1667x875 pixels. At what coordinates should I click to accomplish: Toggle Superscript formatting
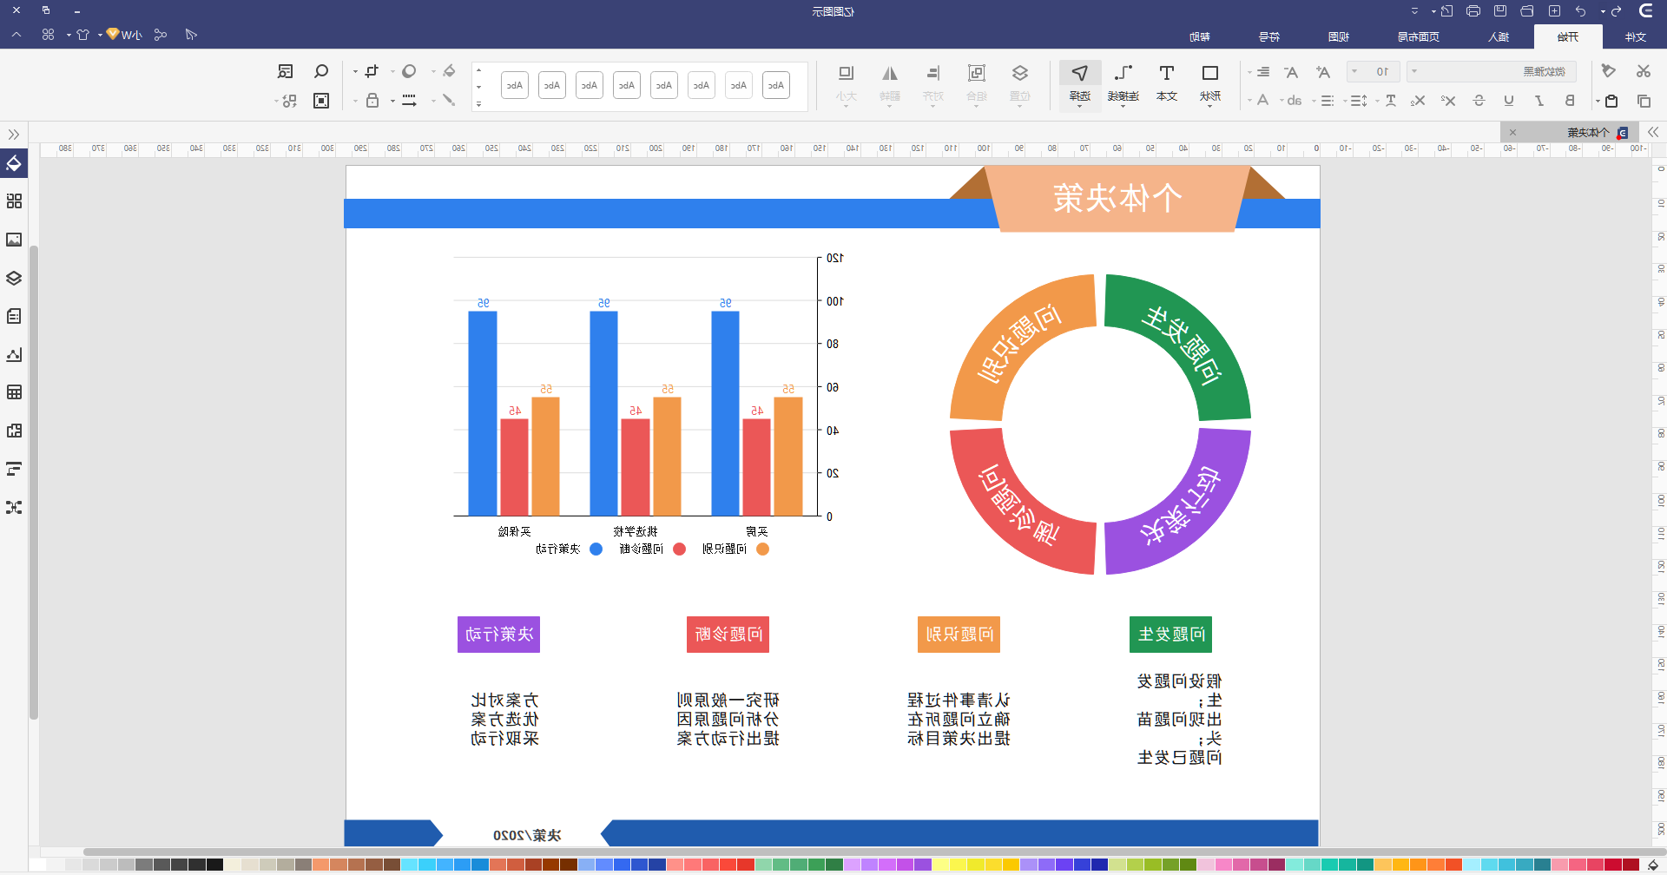[x=1448, y=101]
